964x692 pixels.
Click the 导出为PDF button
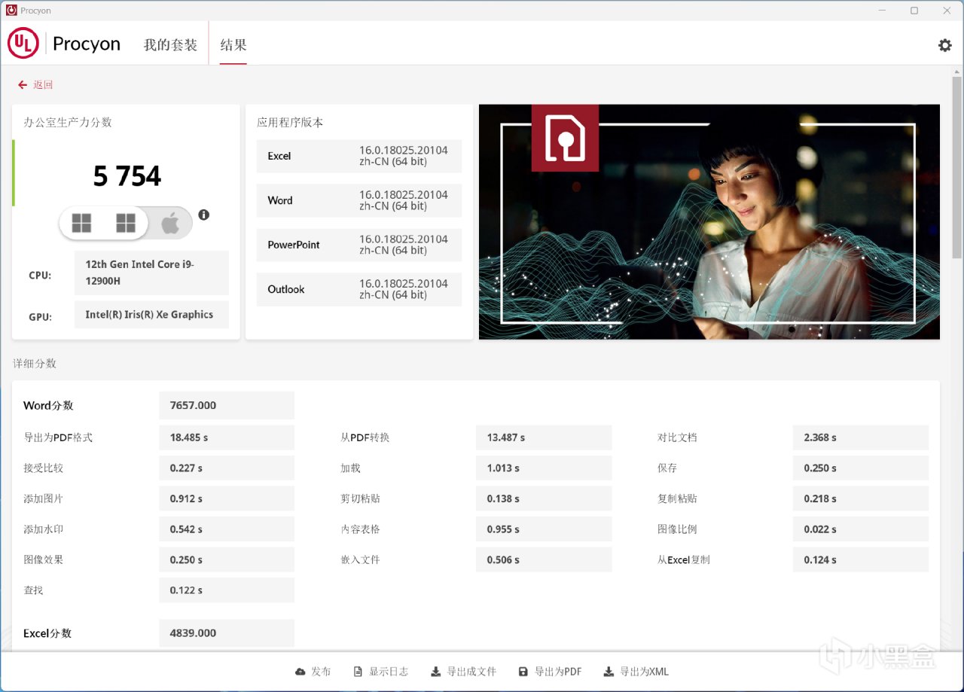point(550,672)
